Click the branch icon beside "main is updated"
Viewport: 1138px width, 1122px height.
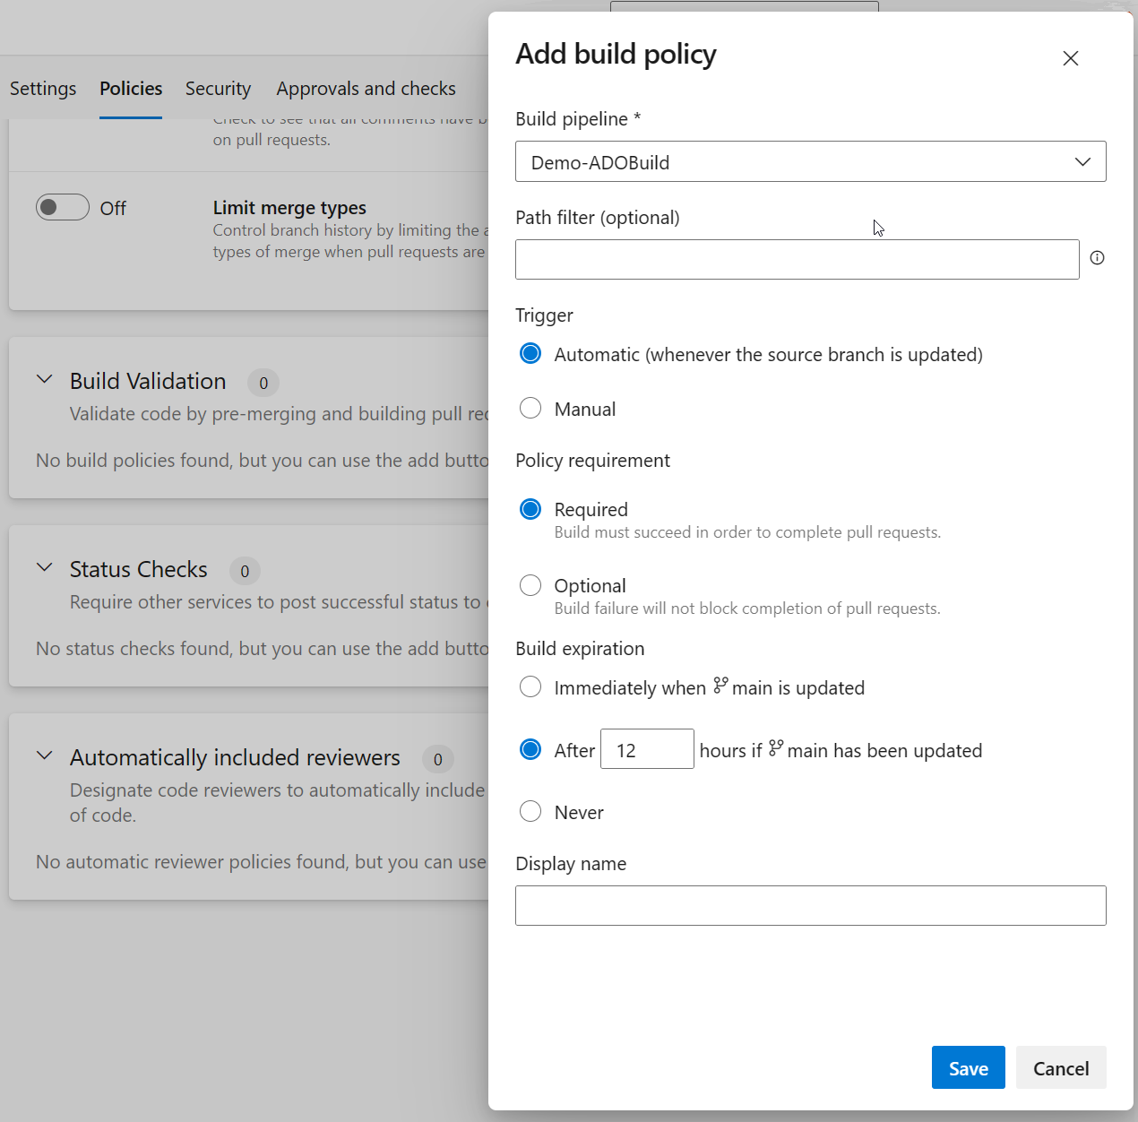(722, 686)
